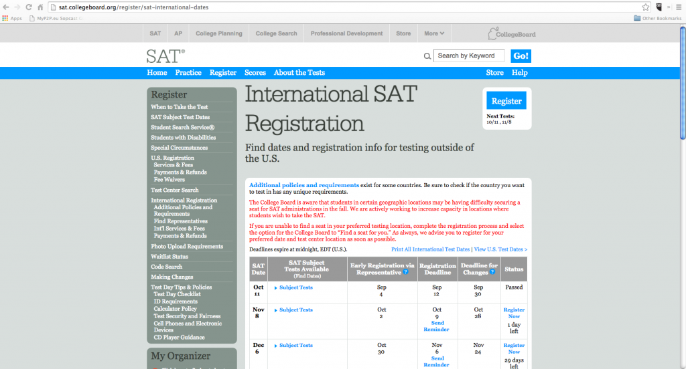Image resolution: width=686 pixels, height=369 pixels.
Task: Open Additional policies and requirements link
Action: tap(304, 185)
